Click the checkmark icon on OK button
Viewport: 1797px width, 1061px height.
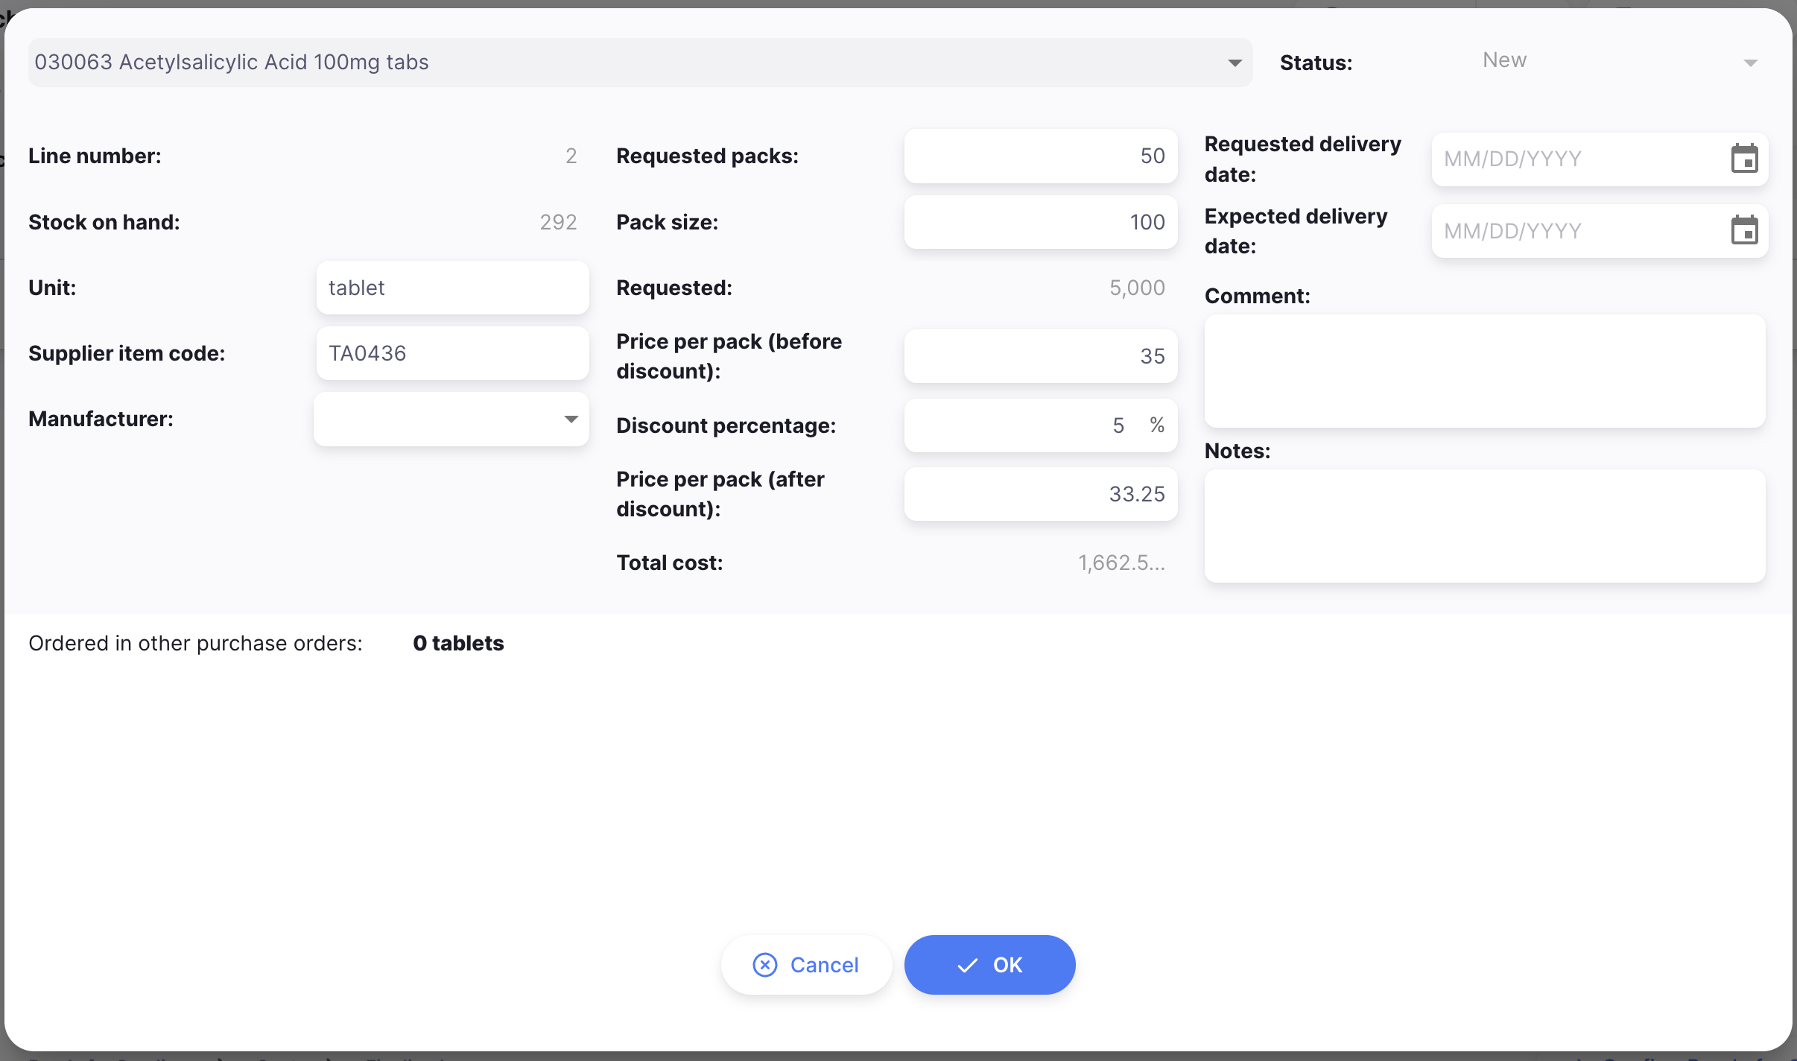pos(966,964)
